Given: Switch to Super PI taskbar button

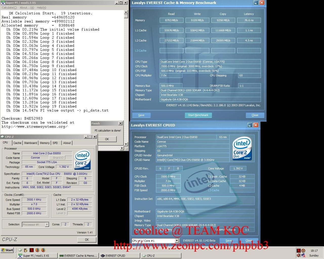Looking at the screenshot, I should click(37, 256).
